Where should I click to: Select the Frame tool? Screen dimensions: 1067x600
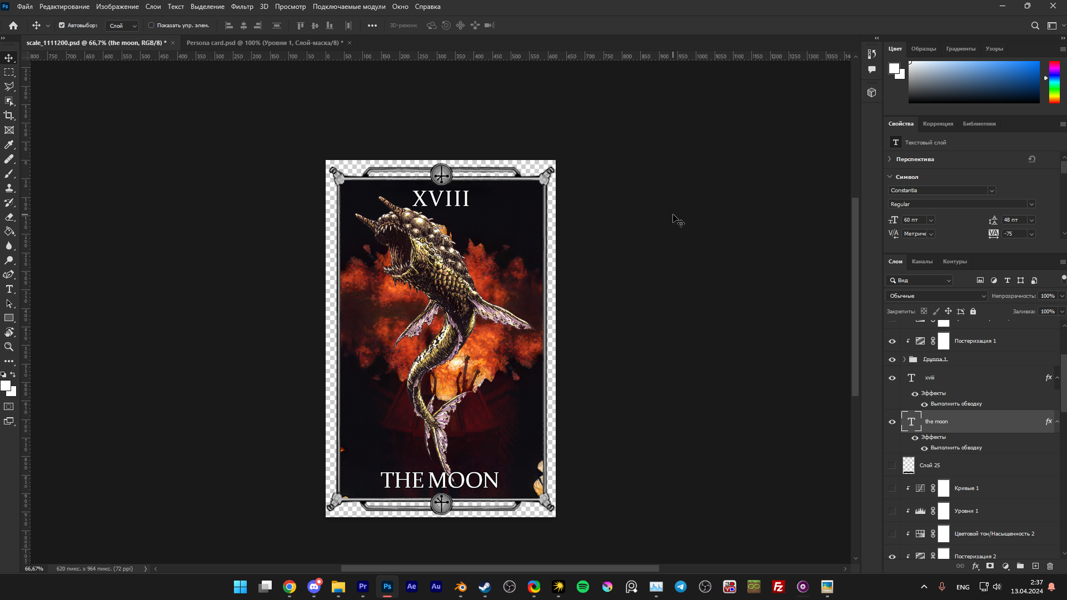coord(9,130)
